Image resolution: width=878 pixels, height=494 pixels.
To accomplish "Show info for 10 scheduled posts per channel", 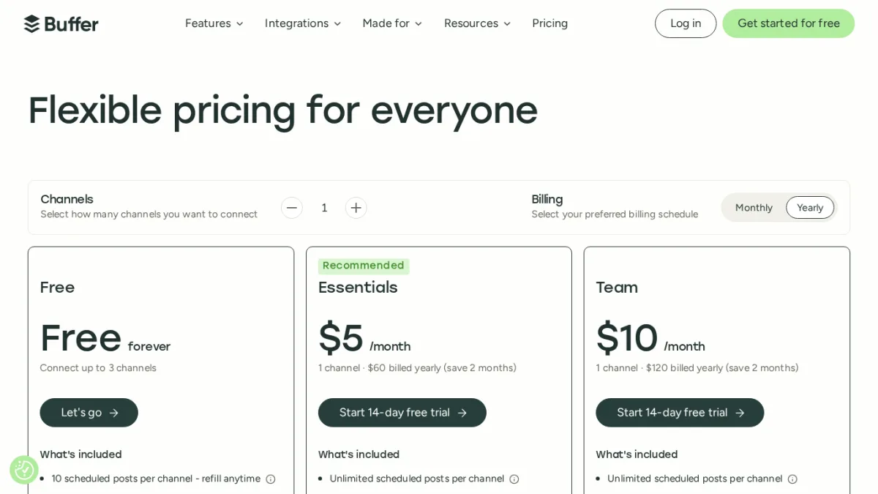I will 271,479.
